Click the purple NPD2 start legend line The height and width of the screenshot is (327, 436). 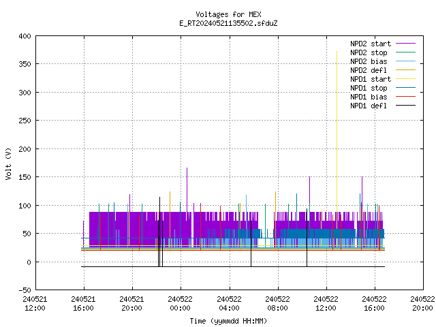click(406, 44)
